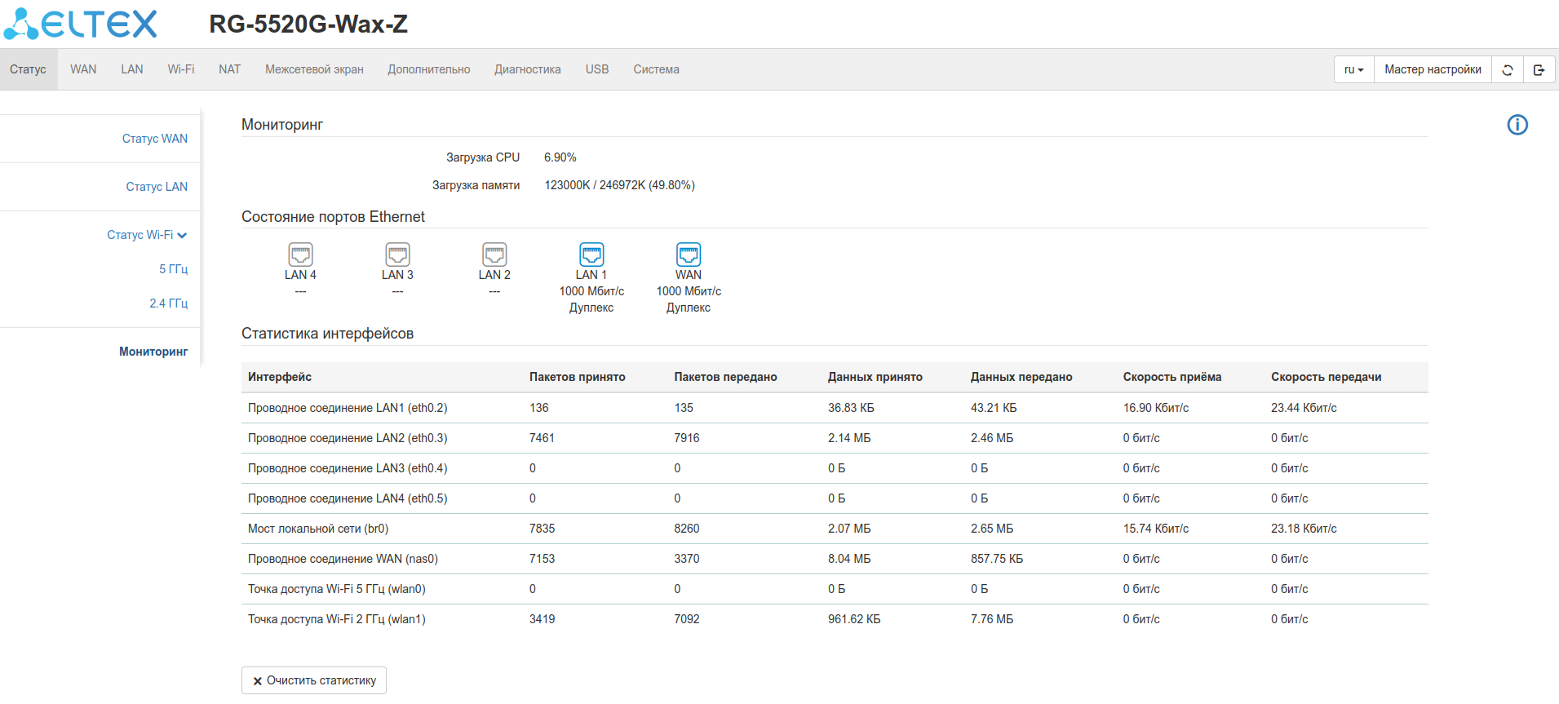Open the Wi-Fi top menu tab
Screen dimensions: 1559x704
tap(181, 69)
